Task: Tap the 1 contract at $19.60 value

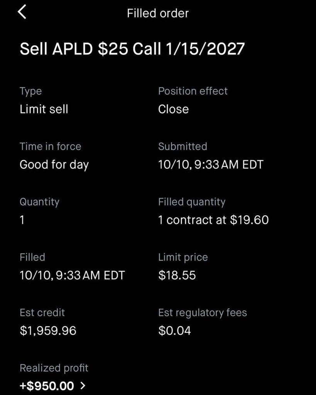Action: tap(213, 220)
